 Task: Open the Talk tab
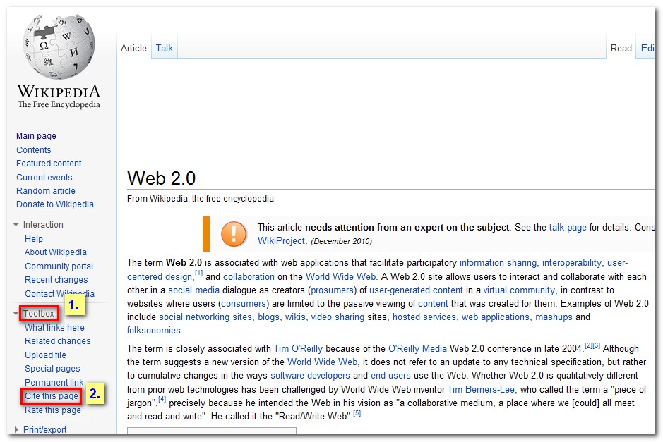pyautogui.click(x=165, y=48)
